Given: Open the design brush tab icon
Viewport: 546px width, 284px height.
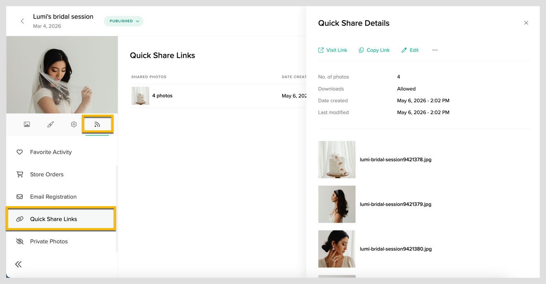Looking at the screenshot, I should click(x=51, y=124).
